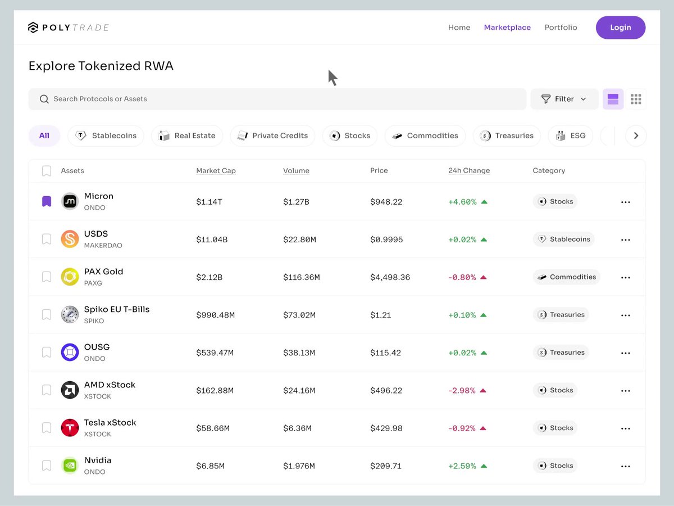Image resolution: width=674 pixels, height=506 pixels.
Task: Open more options for Nvidia row
Action: tap(626, 466)
